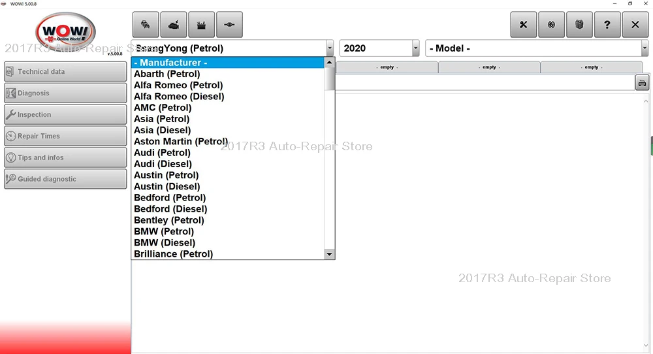Choose Bedford (Diesel)
The height and width of the screenshot is (354, 653).
pyautogui.click(x=228, y=208)
